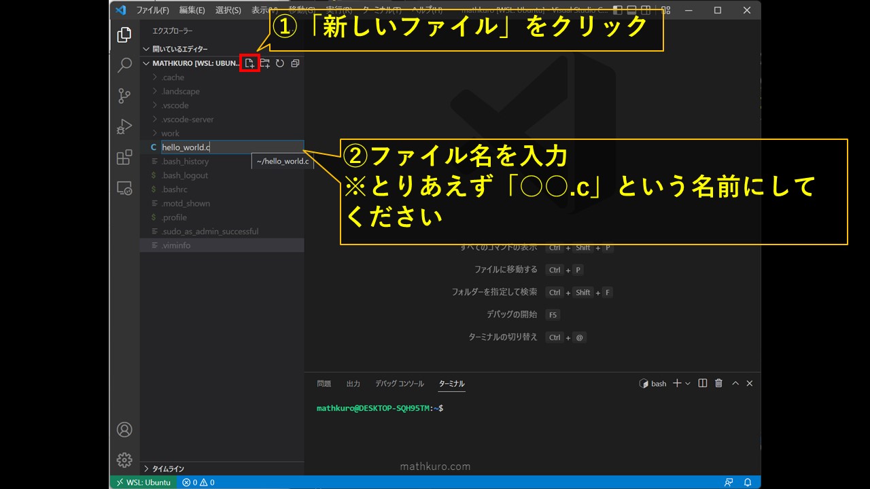Switch to the デバッグ コンソール tab
Screen dimensions: 870x489
(400, 384)
